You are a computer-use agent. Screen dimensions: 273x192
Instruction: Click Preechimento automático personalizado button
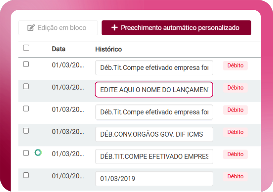(176, 28)
